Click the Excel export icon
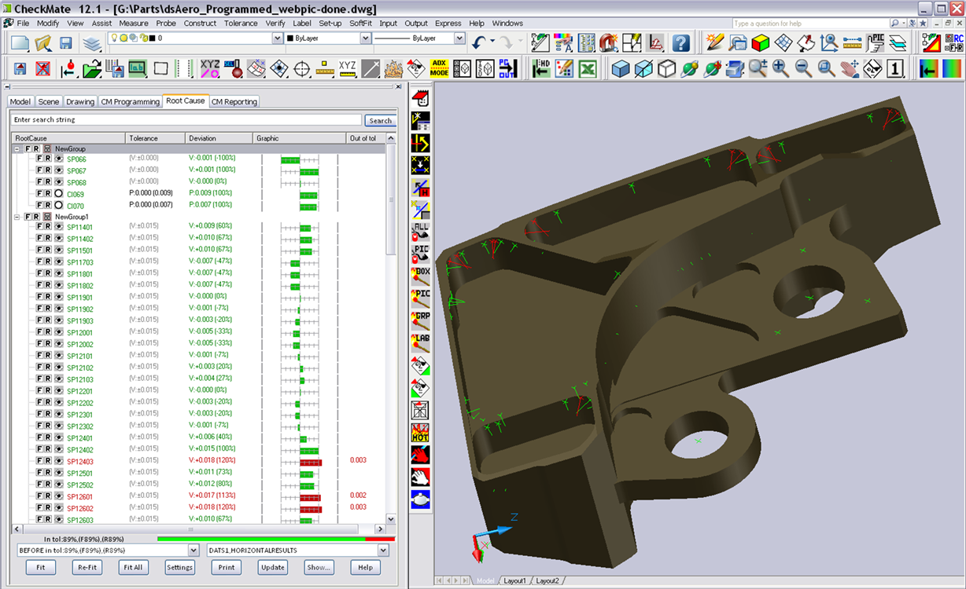 point(587,69)
